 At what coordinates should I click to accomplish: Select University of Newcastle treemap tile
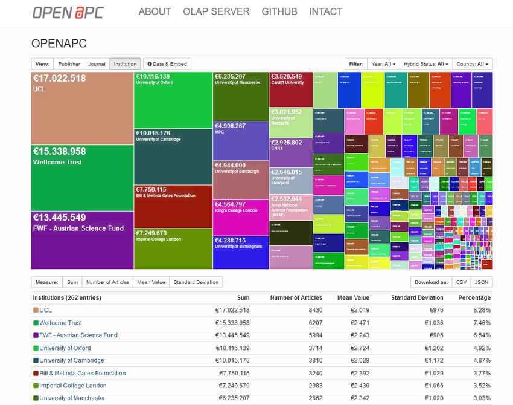pos(291,123)
